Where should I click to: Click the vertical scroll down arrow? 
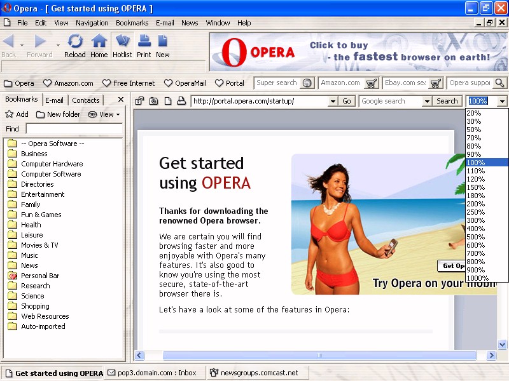coord(502,344)
